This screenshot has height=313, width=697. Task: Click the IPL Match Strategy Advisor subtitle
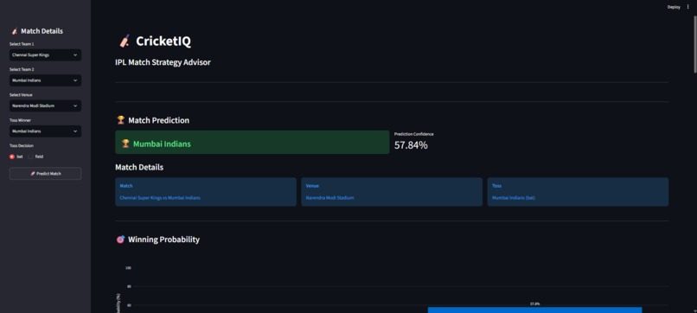163,62
